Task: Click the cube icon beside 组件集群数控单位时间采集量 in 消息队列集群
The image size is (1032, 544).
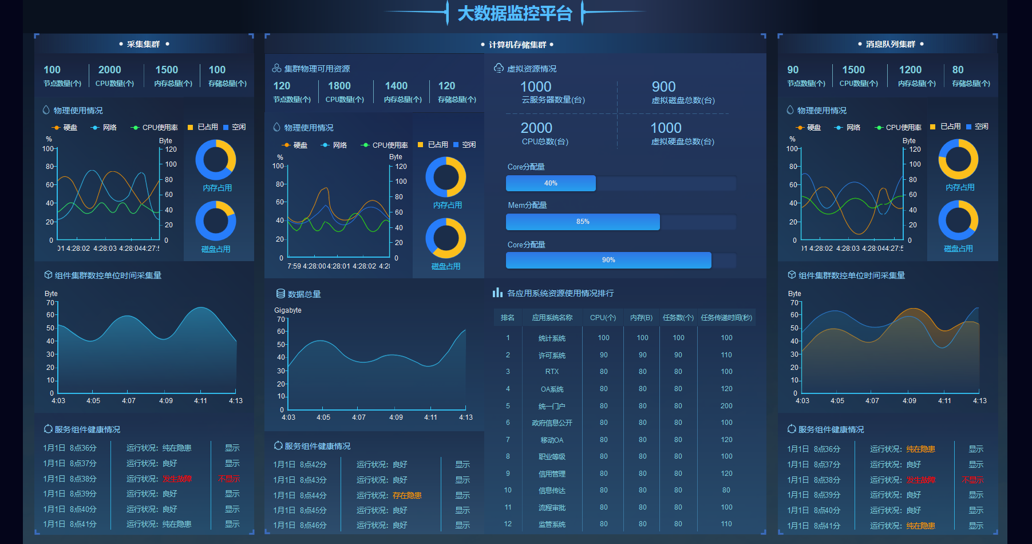Action: [x=792, y=275]
